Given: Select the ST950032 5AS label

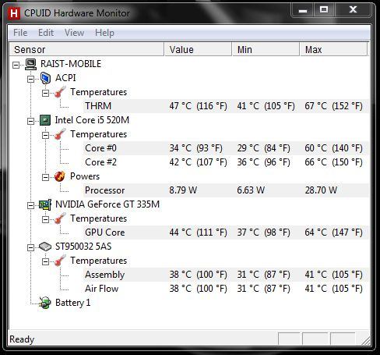Looking at the screenshot, I should click(83, 247).
